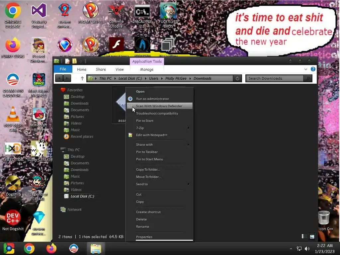The width and height of the screenshot is (340, 255).
Task: Choose Delete from context menu
Action: tap(159, 219)
